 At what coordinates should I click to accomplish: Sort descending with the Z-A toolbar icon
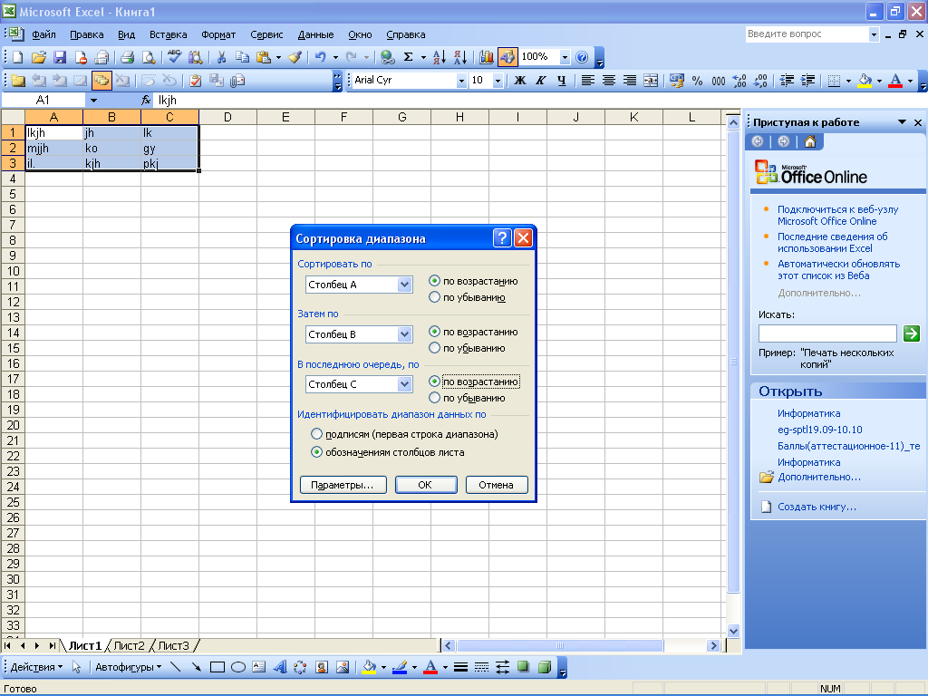point(460,57)
